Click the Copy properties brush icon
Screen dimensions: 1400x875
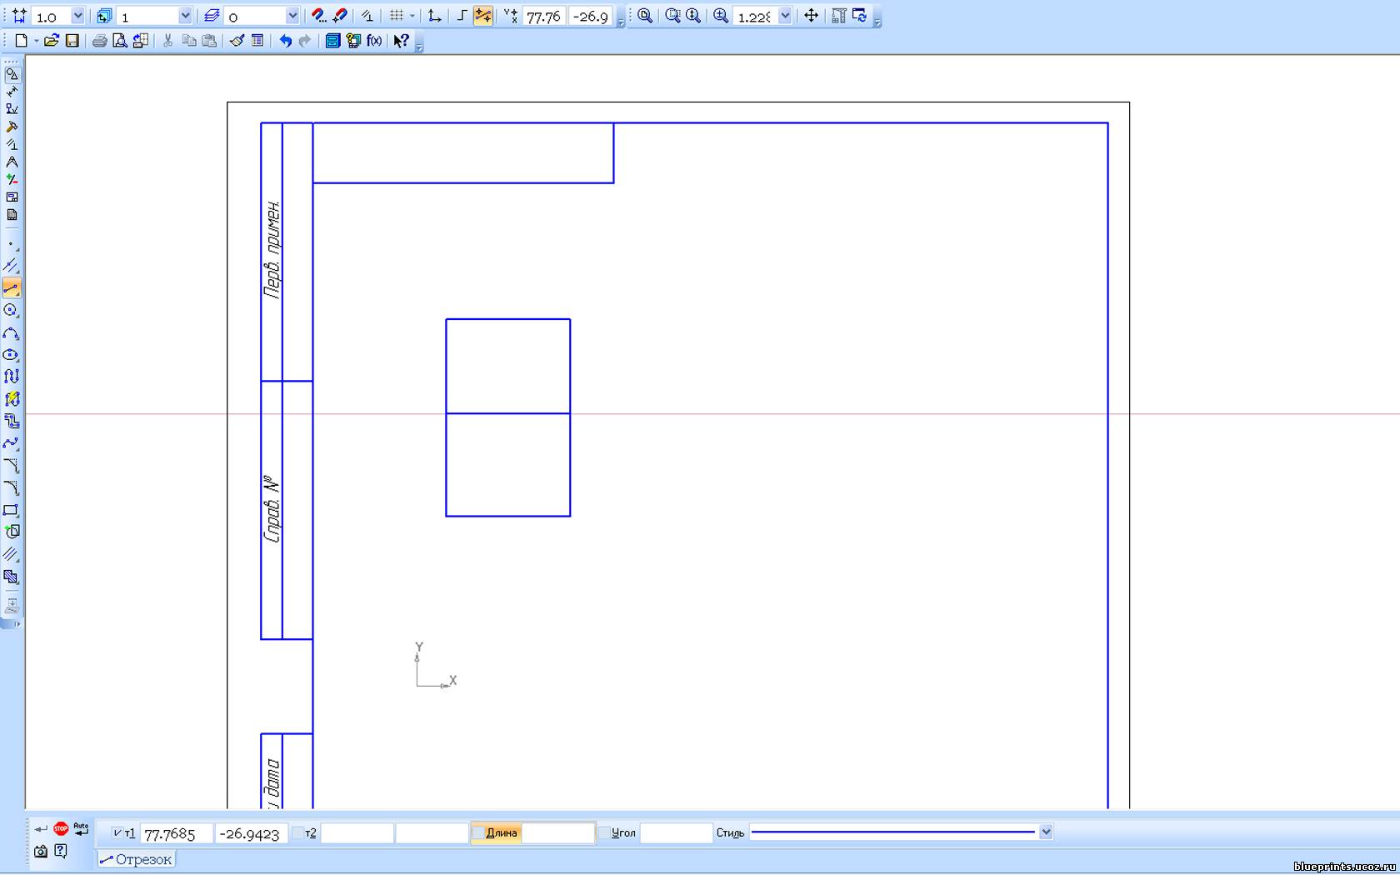pyautogui.click(x=237, y=41)
